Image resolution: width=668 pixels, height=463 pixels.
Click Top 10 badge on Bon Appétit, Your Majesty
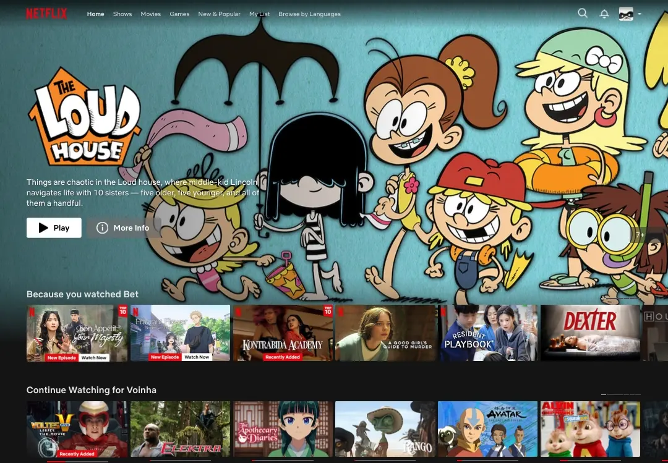coord(122,311)
